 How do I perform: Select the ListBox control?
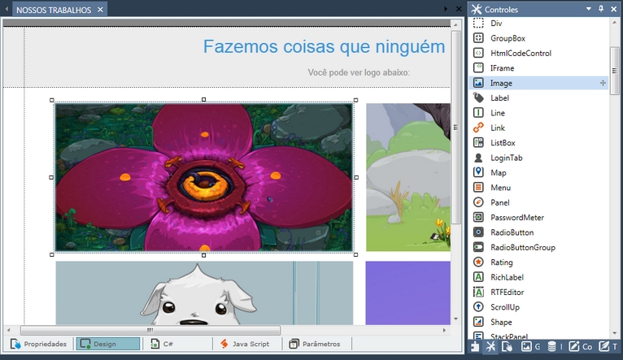[x=503, y=143]
